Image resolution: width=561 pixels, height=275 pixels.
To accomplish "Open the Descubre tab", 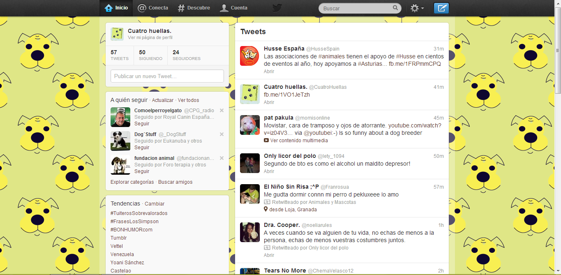I will (194, 8).
